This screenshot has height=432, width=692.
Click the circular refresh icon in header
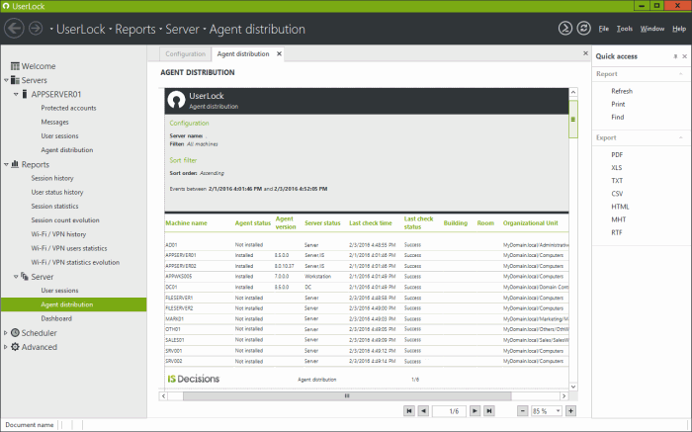[584, 29]
